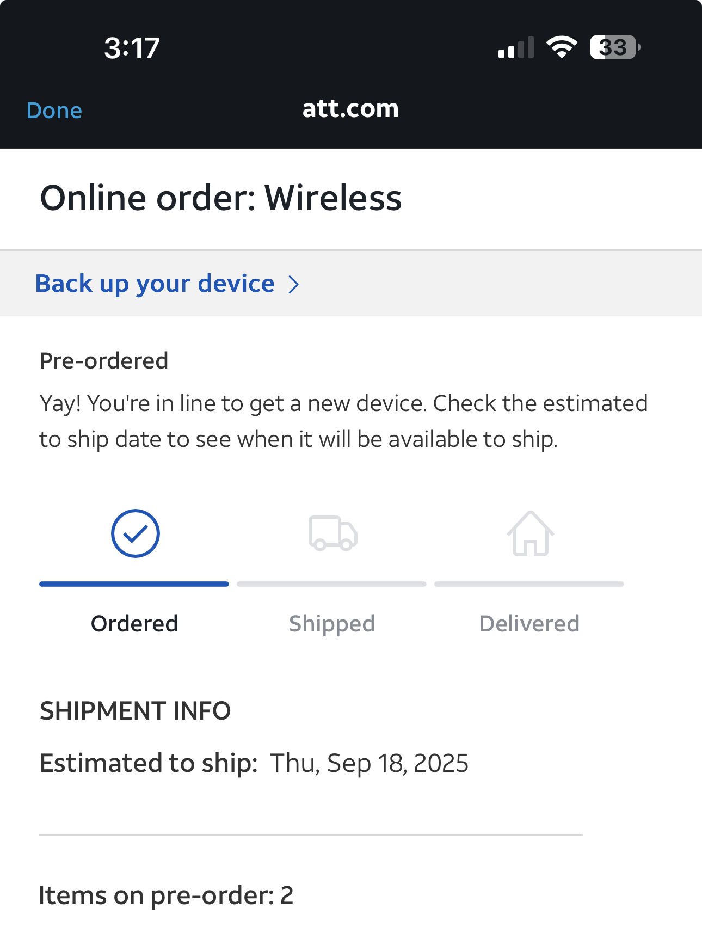Tap the Online order: Wireless heading
This screenshot has width=702, height=939.
point(221,198)
